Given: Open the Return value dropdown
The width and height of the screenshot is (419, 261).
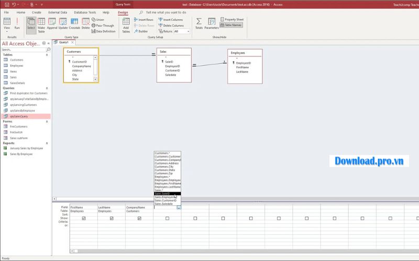Looking at the screenshot, I should pos(182,31).
